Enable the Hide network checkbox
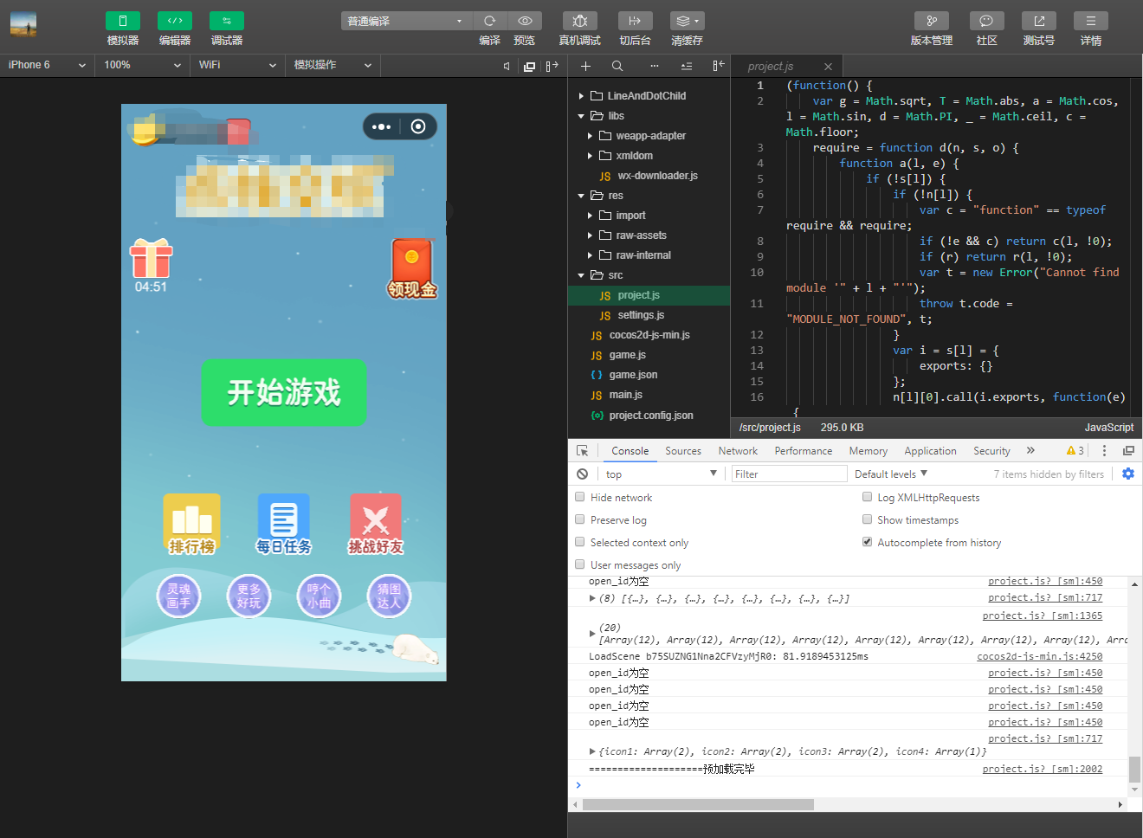1143x838 pixels. click(x=580, y=497)
